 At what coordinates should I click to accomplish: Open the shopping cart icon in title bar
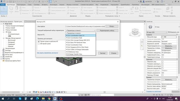pyautogui.click(x=158, y=1)
